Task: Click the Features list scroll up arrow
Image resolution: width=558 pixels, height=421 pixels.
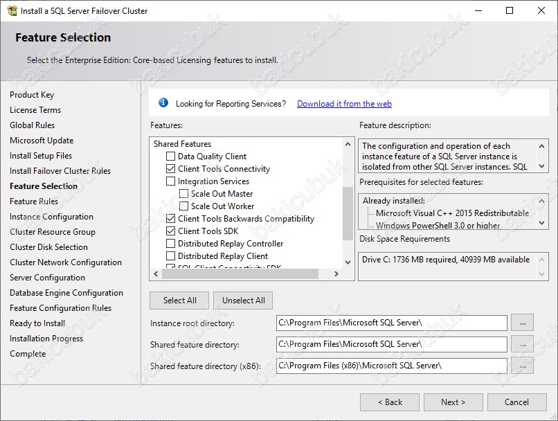Action: point(348,144)
